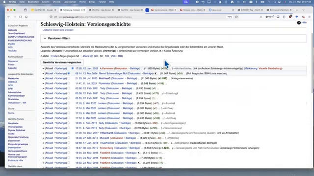314x176 pixels.
Task: Open Hauptseite sidebar link
Action: point(13,123)
